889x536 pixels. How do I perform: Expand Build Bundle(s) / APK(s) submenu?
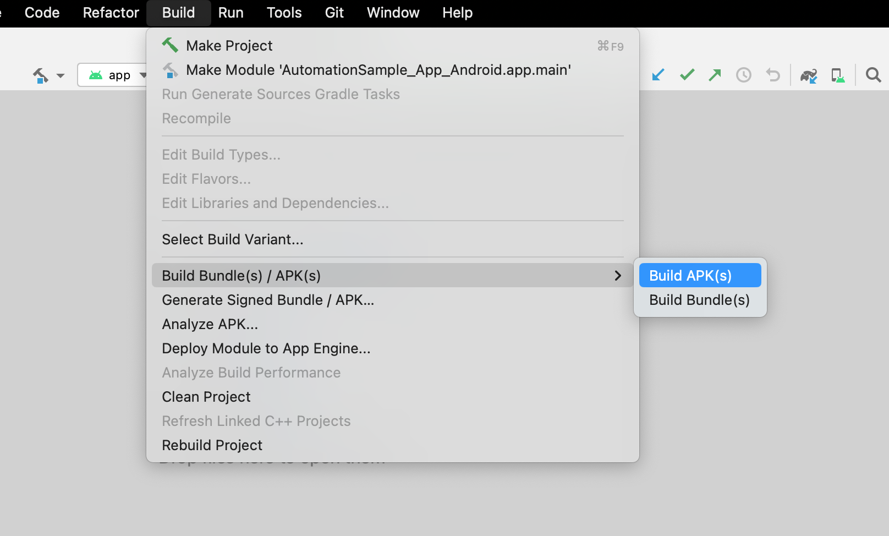(393, 275)
